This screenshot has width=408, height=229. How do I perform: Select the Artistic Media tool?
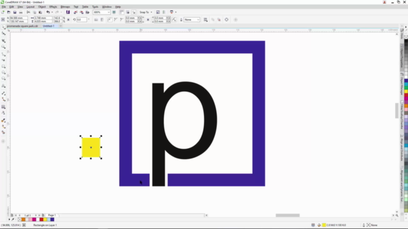(x=3, y=60)
